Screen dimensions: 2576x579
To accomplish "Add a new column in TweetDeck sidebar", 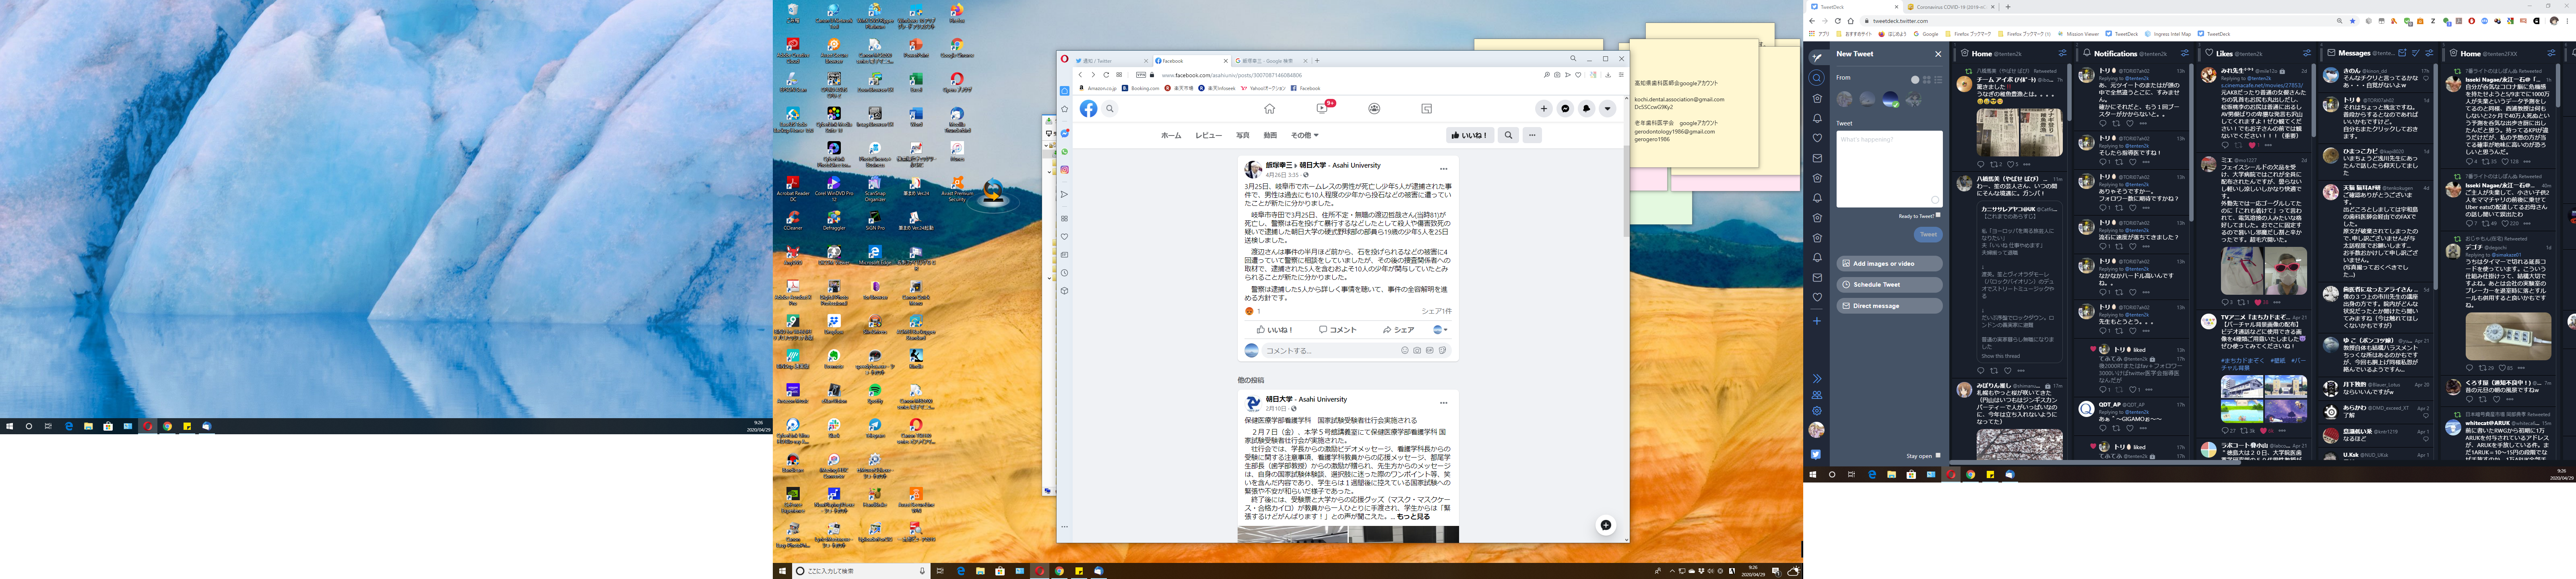I will tap(1817, 320).
